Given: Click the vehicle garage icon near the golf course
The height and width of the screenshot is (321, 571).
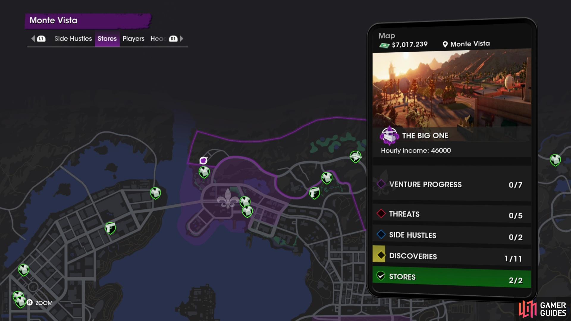Looking at the screenshot, I should [355, 157].
